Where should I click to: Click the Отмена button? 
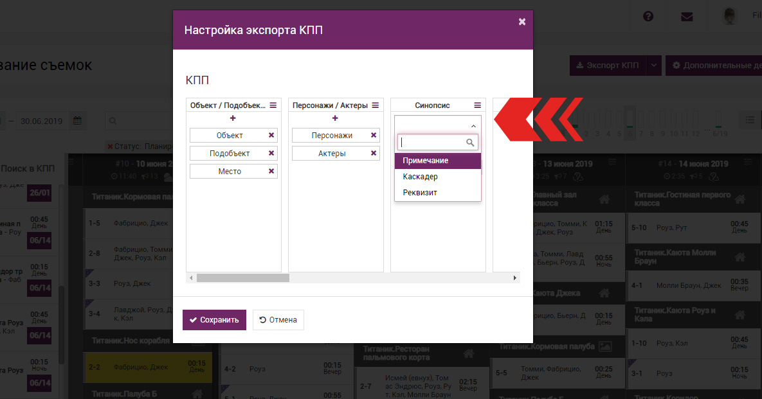(278, 320)
